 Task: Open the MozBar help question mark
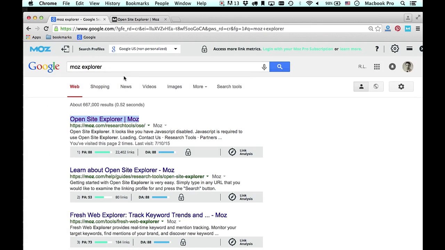(377, 49)
